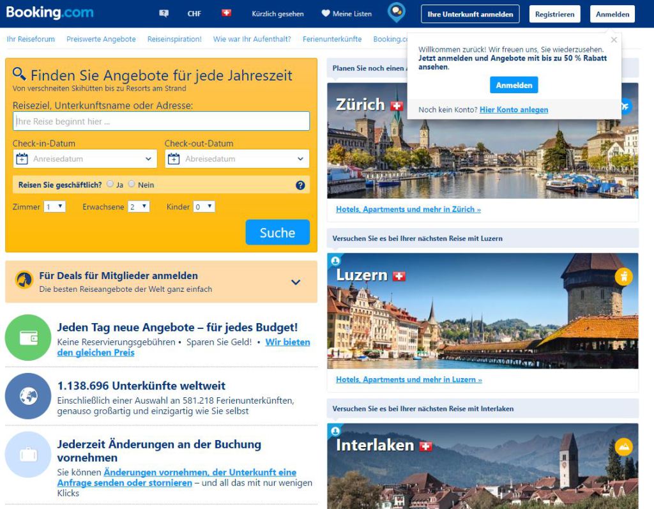This screenshot has width=654, height=509.
Task: Open the Abreisedatum check-out dropdown
Action: pos(237,158)
